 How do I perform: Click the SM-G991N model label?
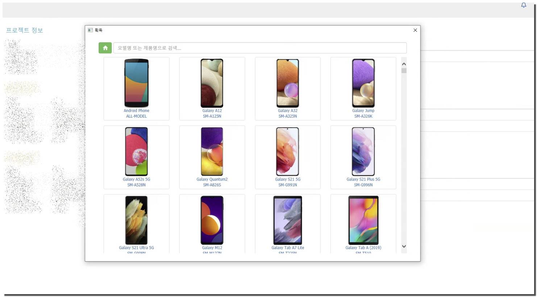pos(288,185)
